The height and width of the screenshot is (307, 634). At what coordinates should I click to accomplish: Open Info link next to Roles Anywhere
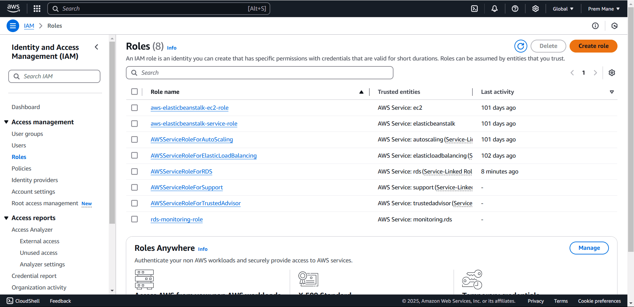(x=203, y=249)
